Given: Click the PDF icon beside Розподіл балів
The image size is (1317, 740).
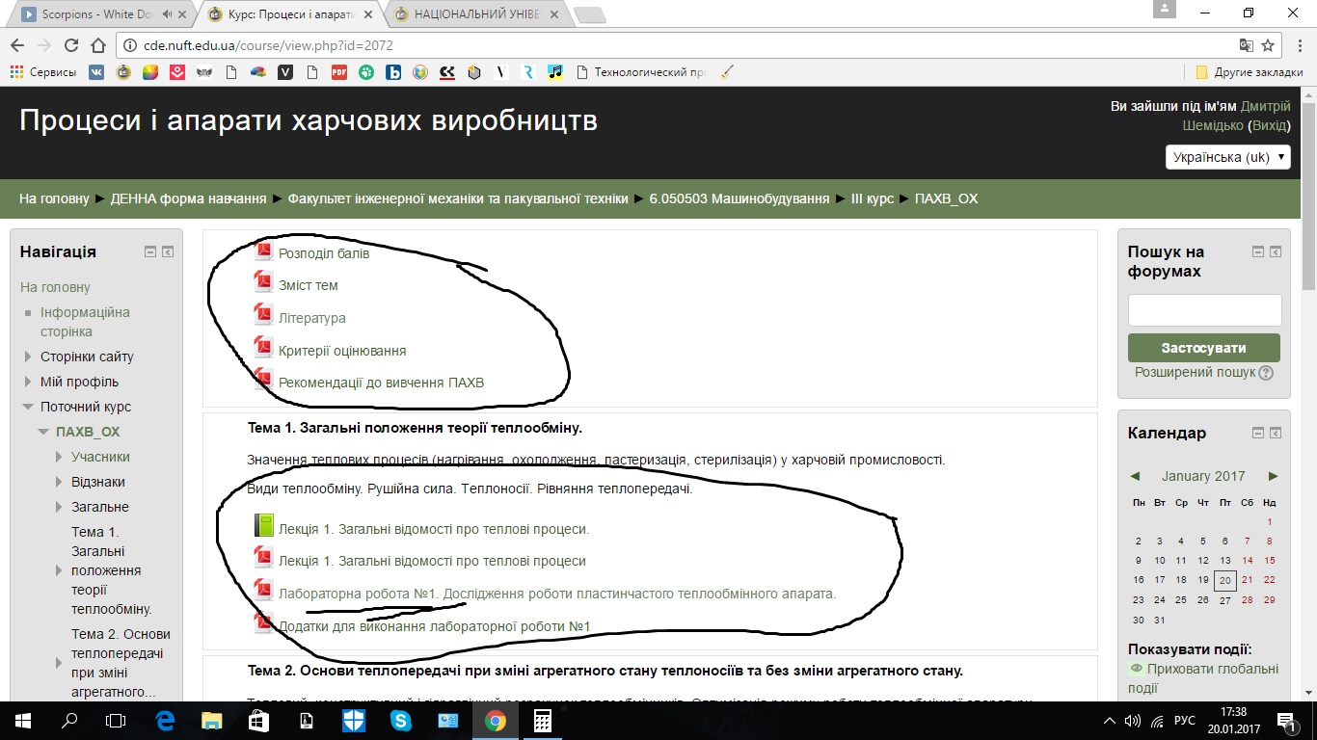Looking at the screenshot, I should [x=263, y=252].
